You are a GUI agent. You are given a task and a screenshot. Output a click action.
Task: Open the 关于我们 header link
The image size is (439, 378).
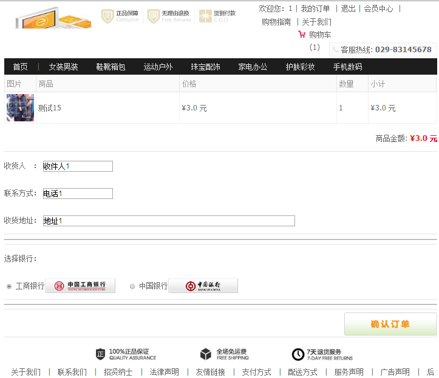317,22
